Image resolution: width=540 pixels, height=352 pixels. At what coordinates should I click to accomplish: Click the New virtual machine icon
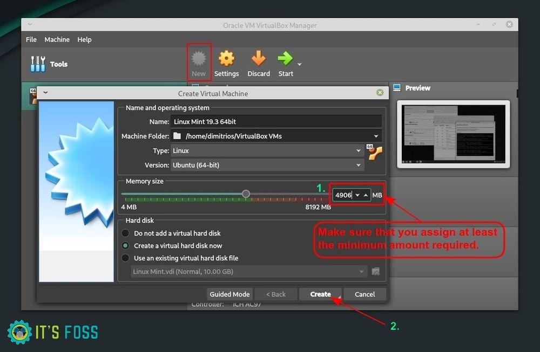pos(199,59)
